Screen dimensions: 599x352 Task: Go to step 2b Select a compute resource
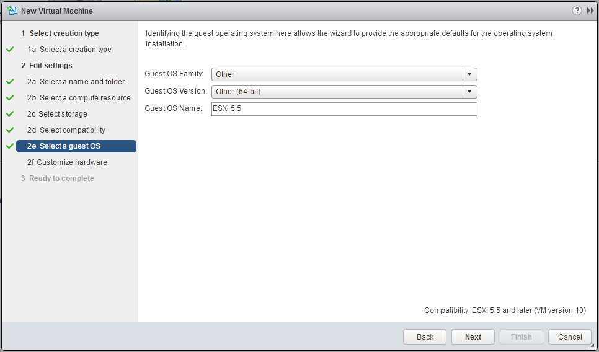click(79, 98)
